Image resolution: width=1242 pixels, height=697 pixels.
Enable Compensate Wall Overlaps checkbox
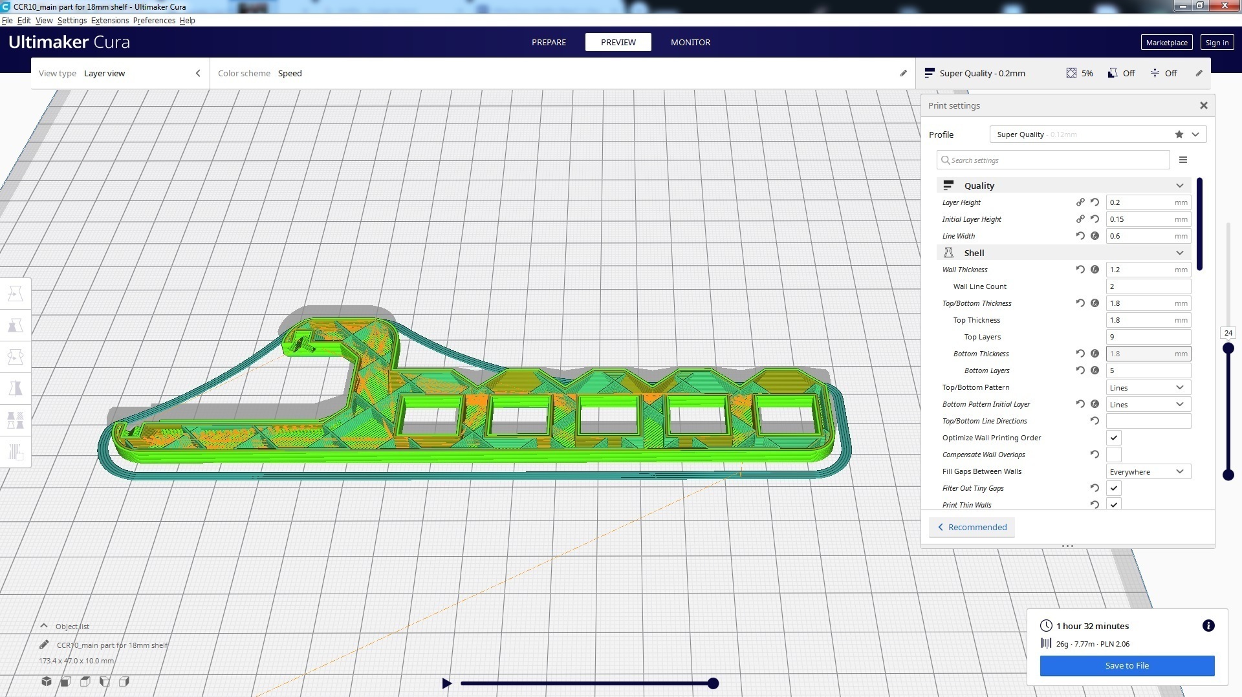(x=1114, y=455)
